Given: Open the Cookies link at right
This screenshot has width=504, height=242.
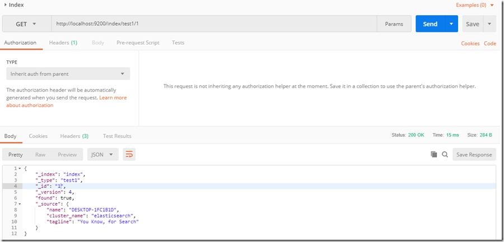Looking at the screenshot, I should (470, 44).
